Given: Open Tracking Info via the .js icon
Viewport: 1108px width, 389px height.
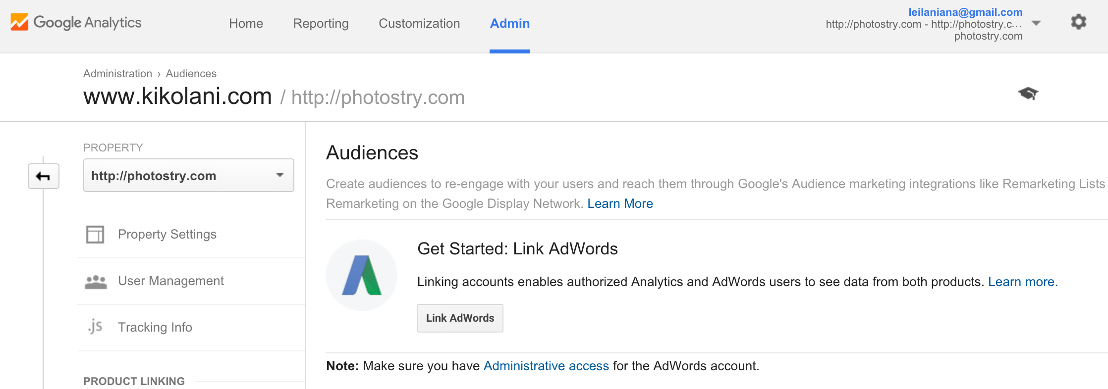Looking at the screenshot, I should (x=96, y=327).
